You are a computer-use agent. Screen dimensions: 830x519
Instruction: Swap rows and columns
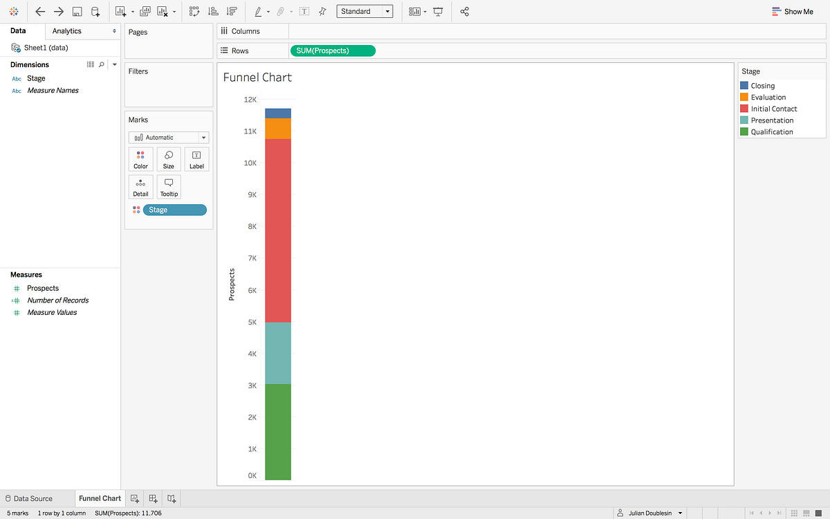[x=194, y=11]
